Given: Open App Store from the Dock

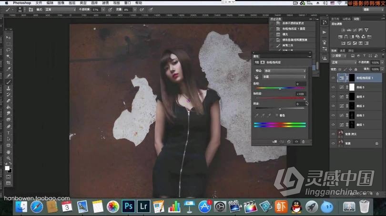Looking at the screenshot, I should coord(204,207).
